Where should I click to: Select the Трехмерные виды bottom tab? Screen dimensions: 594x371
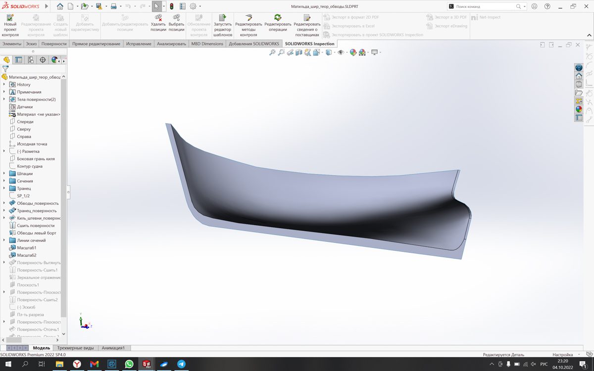click(x=75, y=348)
